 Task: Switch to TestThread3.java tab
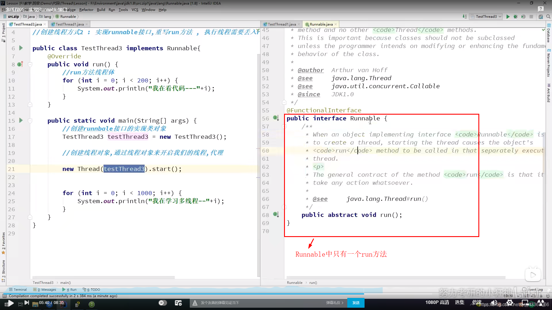click(28, 24)
